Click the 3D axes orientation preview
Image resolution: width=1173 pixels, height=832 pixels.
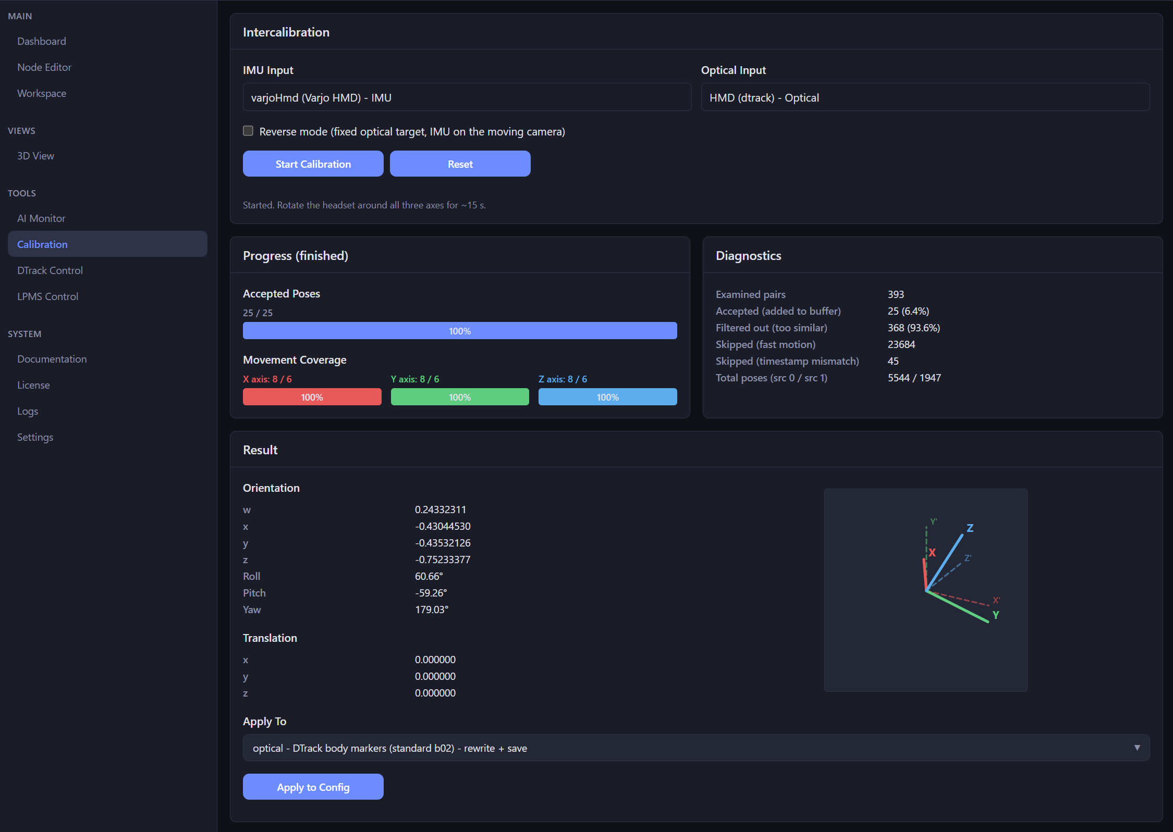pos(926,590)
